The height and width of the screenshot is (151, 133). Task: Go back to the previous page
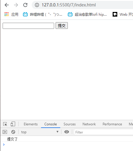point(7,5)
